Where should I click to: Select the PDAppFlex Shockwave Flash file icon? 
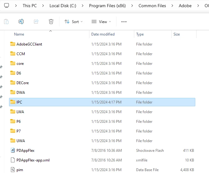(x=13, y=150)
